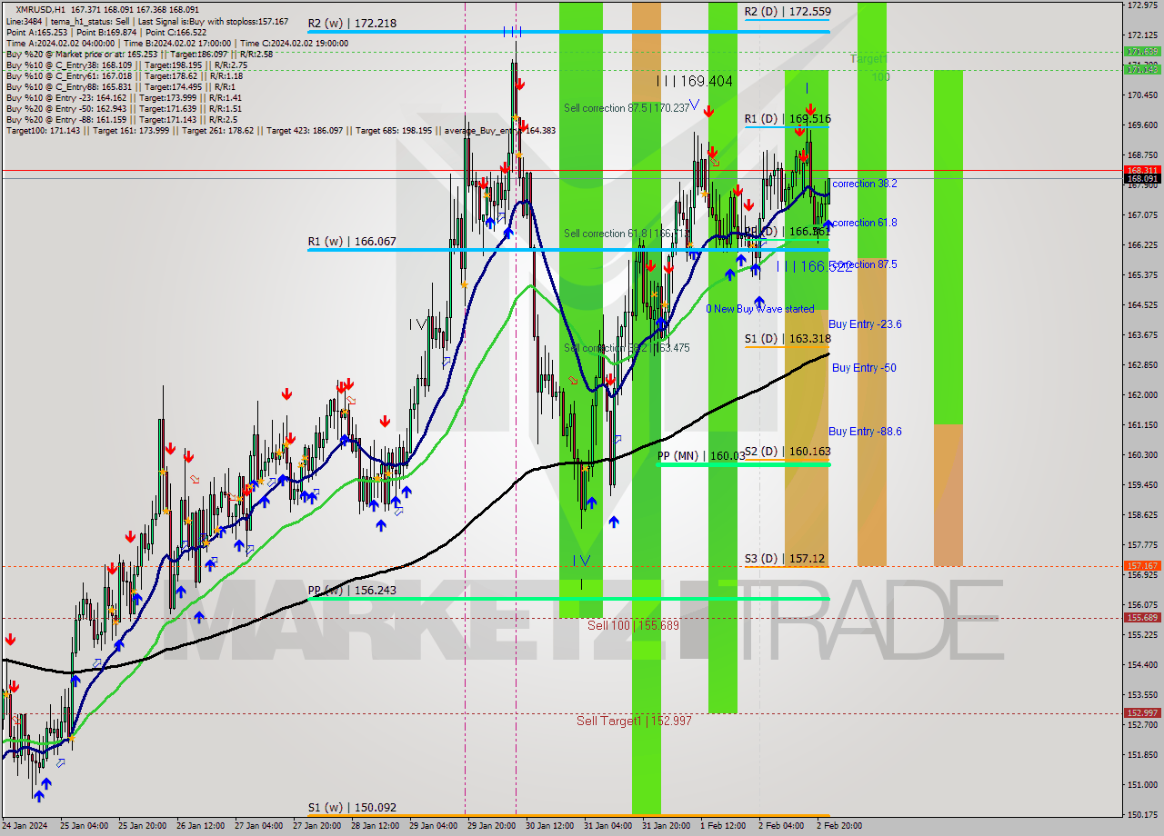The image size is (1164, 836).
Task: Click the Sell 100 | 155.689 label
Action: 633,625
